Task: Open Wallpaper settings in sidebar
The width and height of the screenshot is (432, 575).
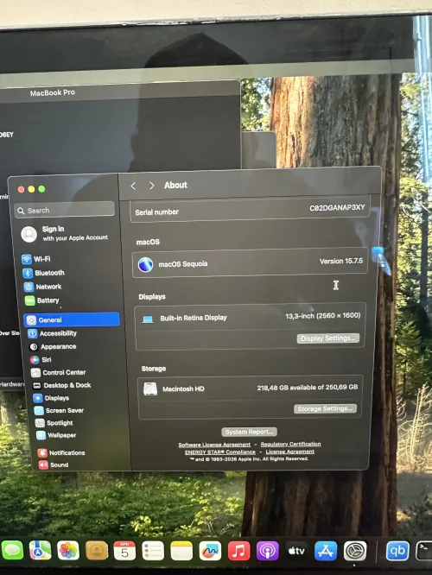Action: point(56,435)
